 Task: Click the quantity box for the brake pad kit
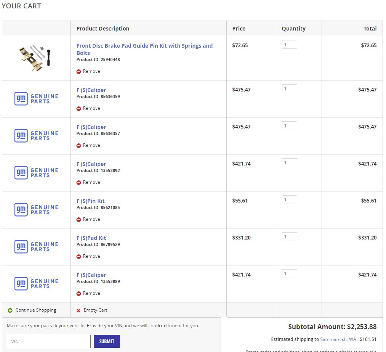coord(289,44)
